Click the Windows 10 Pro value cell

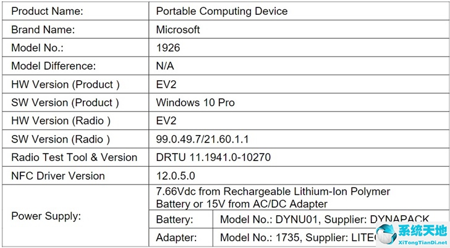(299, 102)
